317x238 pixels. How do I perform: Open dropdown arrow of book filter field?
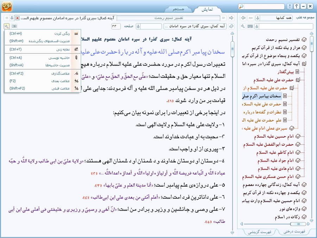click(x=257, y=26)
